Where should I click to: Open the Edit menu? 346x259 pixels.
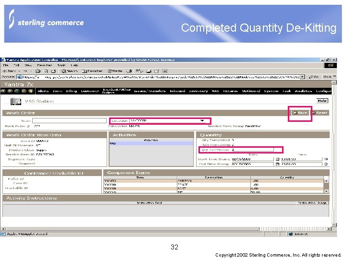16,65
